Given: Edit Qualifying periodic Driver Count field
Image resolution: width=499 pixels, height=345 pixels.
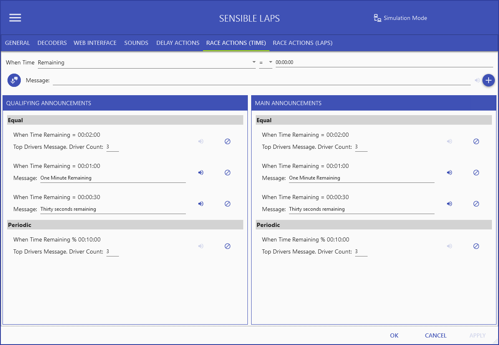Looking at the screenshot, I should (x=113, y=251).
